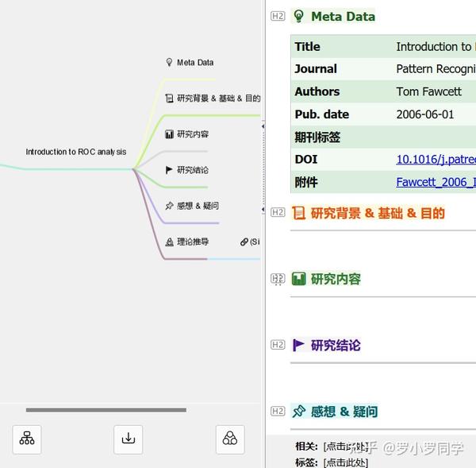Click 研究结论 heading in note
476x468 pixels.
click(x=336, y=346)
